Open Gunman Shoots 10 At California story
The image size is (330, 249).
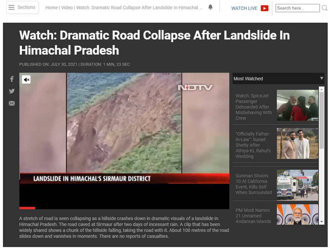[254, 184]
